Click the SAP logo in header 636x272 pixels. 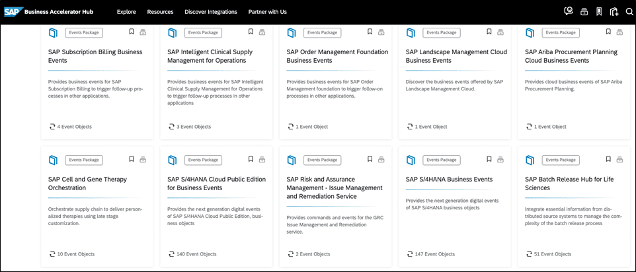[12, 12]
